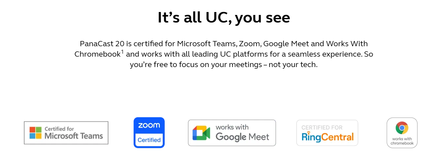Click the Google Meet camera logo
445x154 pixels.
[201, 133]
